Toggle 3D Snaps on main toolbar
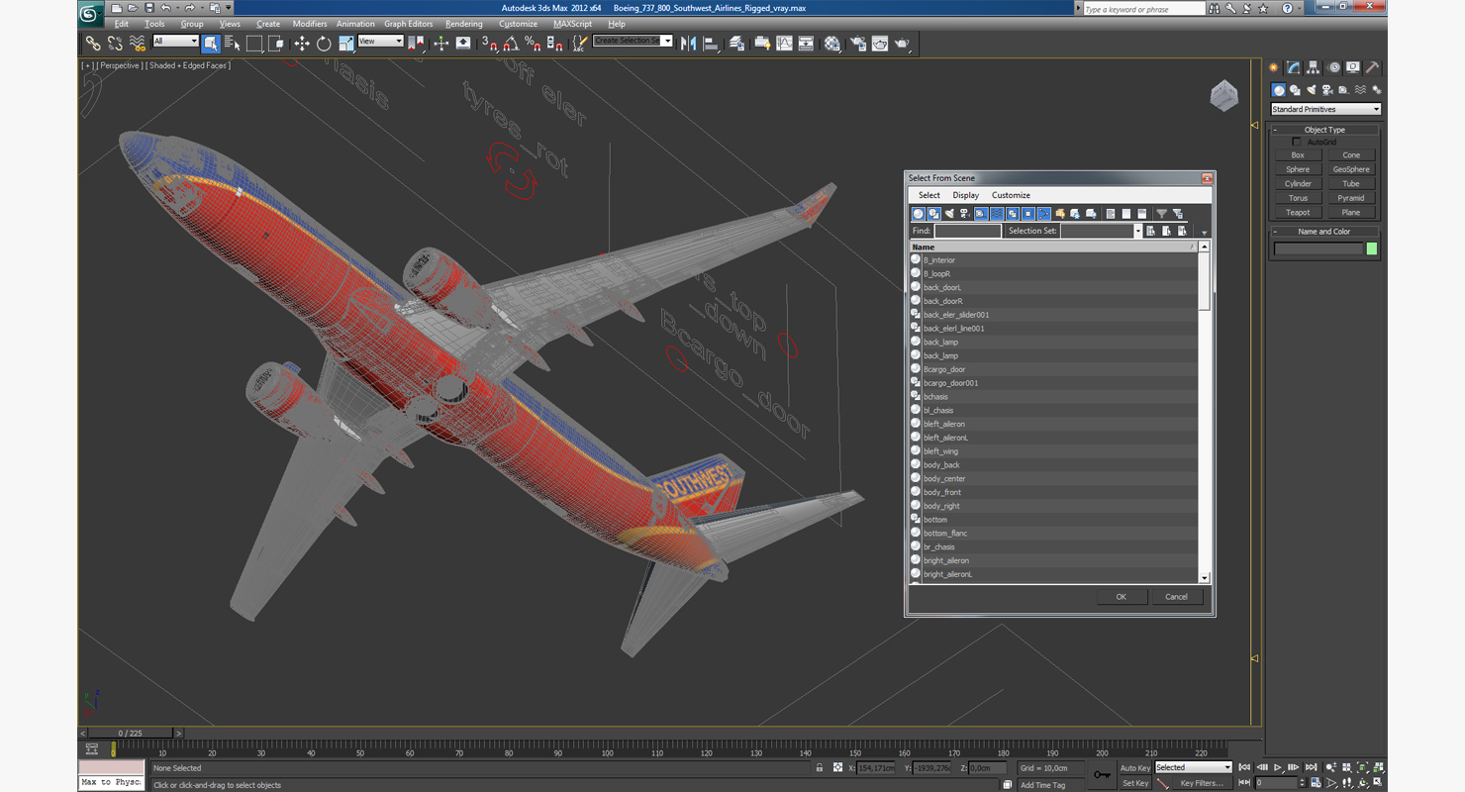Viewport: 1465px width, 792px height. click(x=489, y=43)
